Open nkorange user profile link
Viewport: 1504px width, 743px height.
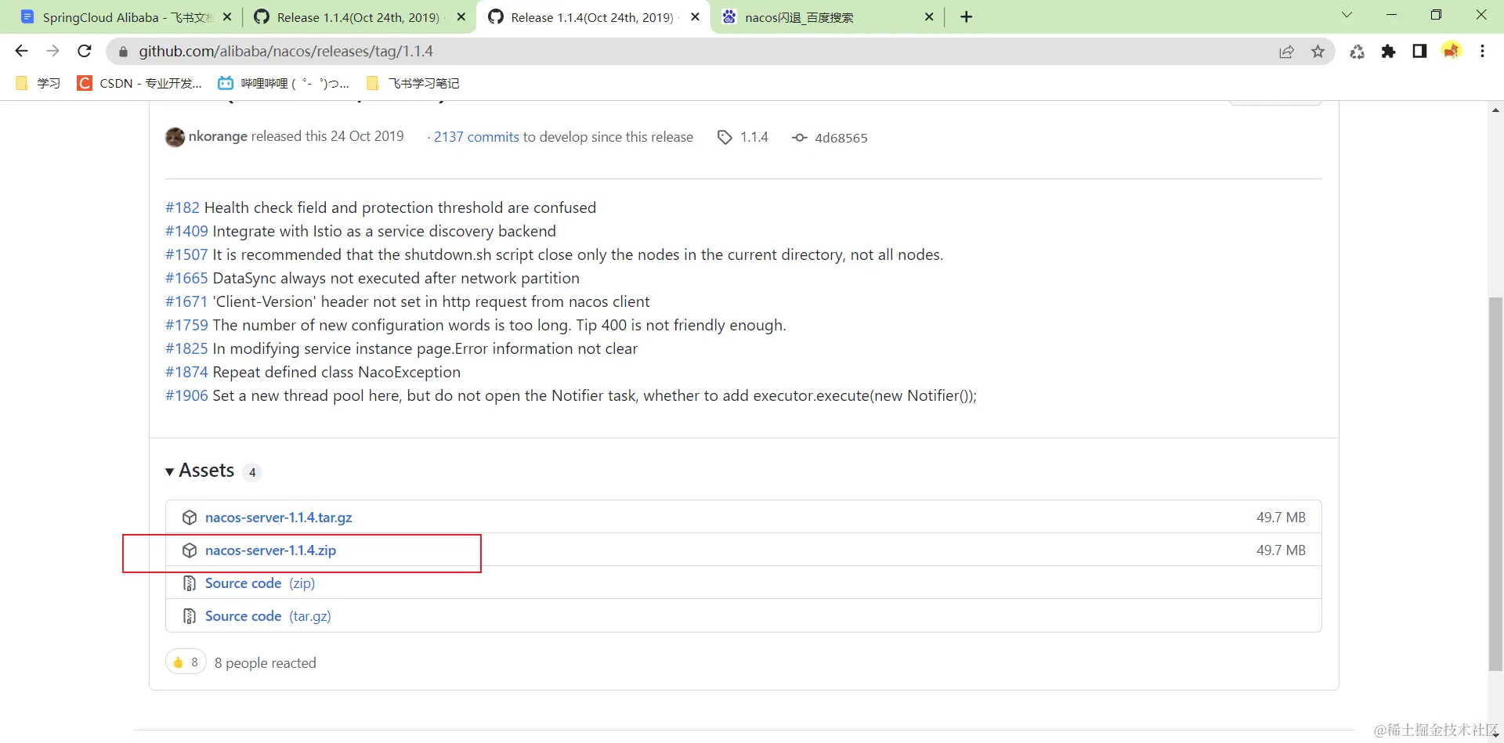coord(218,136)
